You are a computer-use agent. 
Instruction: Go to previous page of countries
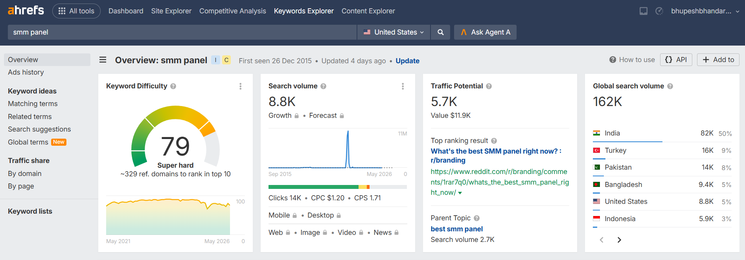602,240
